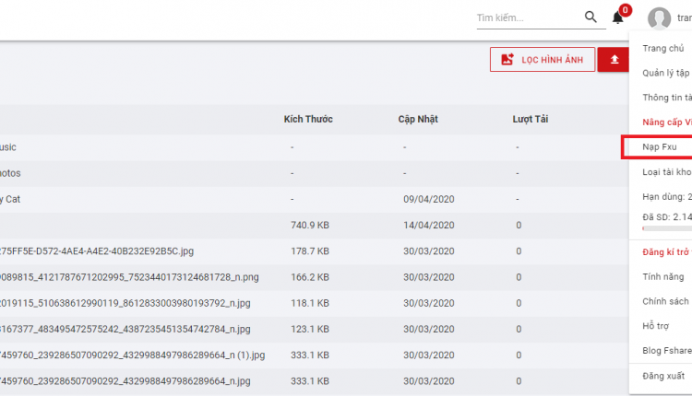Open Quản lý tập menu entry
Image resolution: width=692 pixels, height=396 pixels.
(665, 73)
